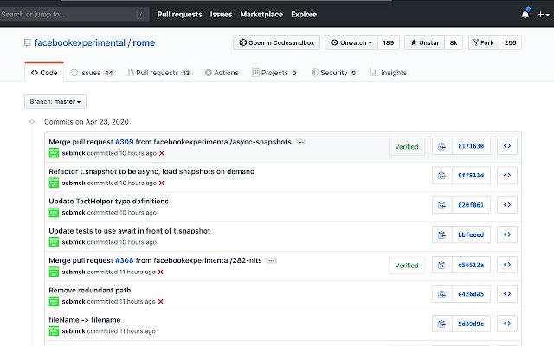Expand commit message ellipsis for #308 merge

(271, 260)
